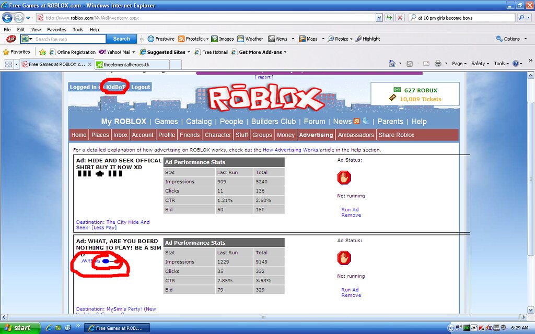Click the Print icon in command bar
Viewport: 535px width, 334px height.
tap(438, 64)
